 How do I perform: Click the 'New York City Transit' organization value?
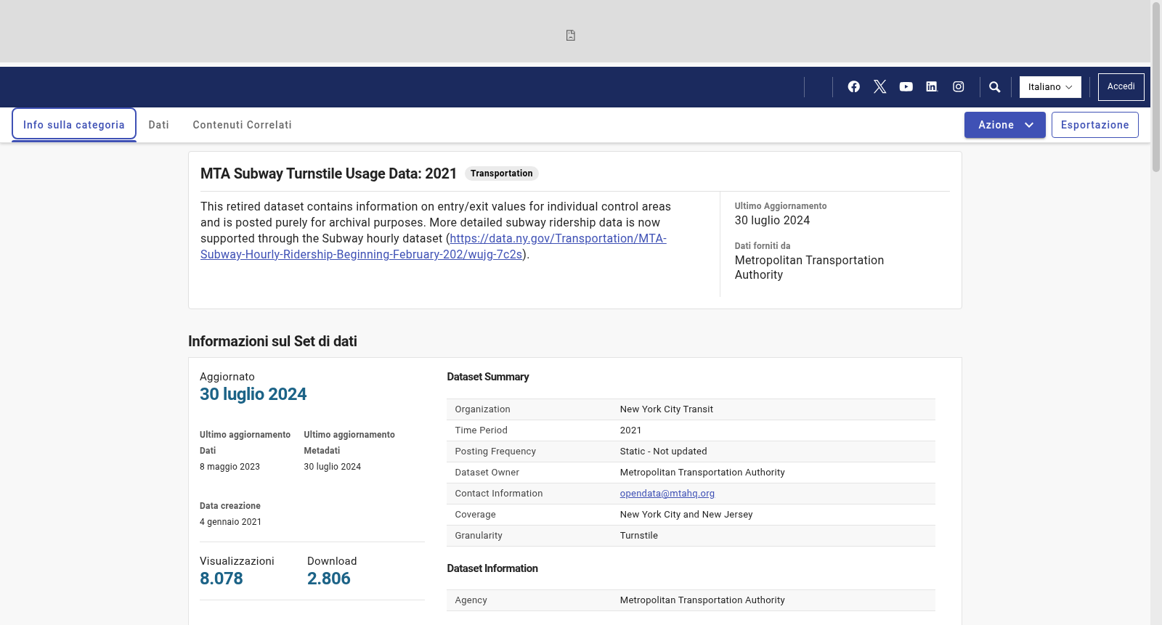pyautogui.click(x=667, y=409)
